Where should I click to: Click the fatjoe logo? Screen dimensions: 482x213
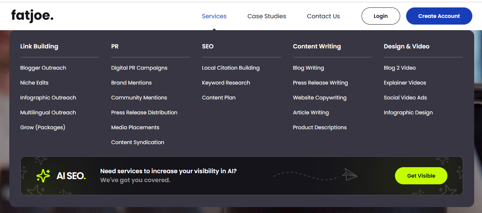point(32,16)
